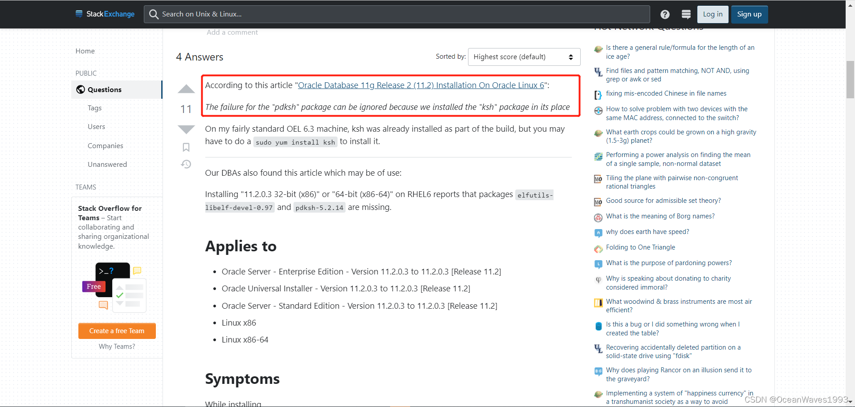Click site icon beside earth speed question
The image size is (855, 407).
coord(598,233)
